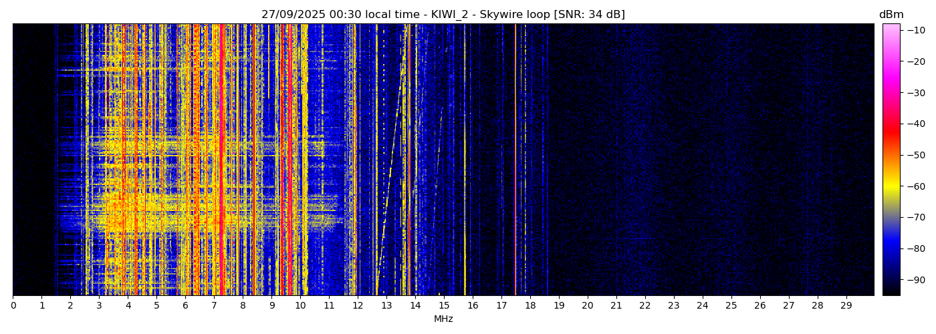Screen dimensions: 936x334
Task: Select the -60 dBm yellow region on colorbar
Action: click(x=891, y=186)
